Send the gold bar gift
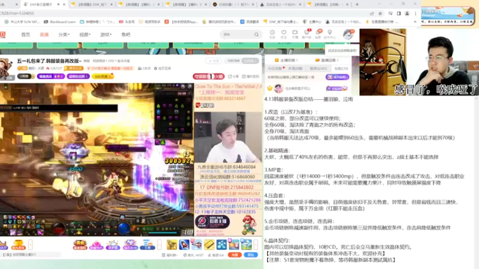 (209, 244)
